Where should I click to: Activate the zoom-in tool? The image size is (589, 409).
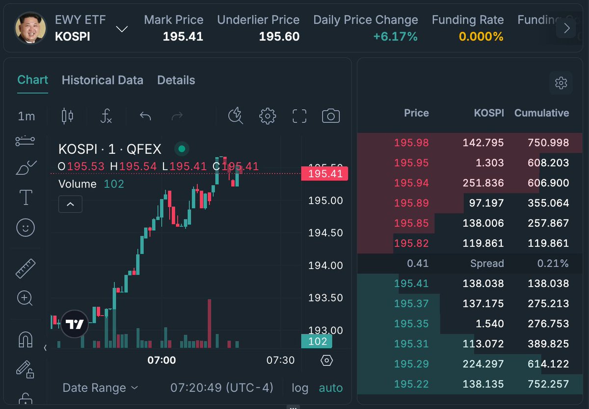click(x=25, y=298)
